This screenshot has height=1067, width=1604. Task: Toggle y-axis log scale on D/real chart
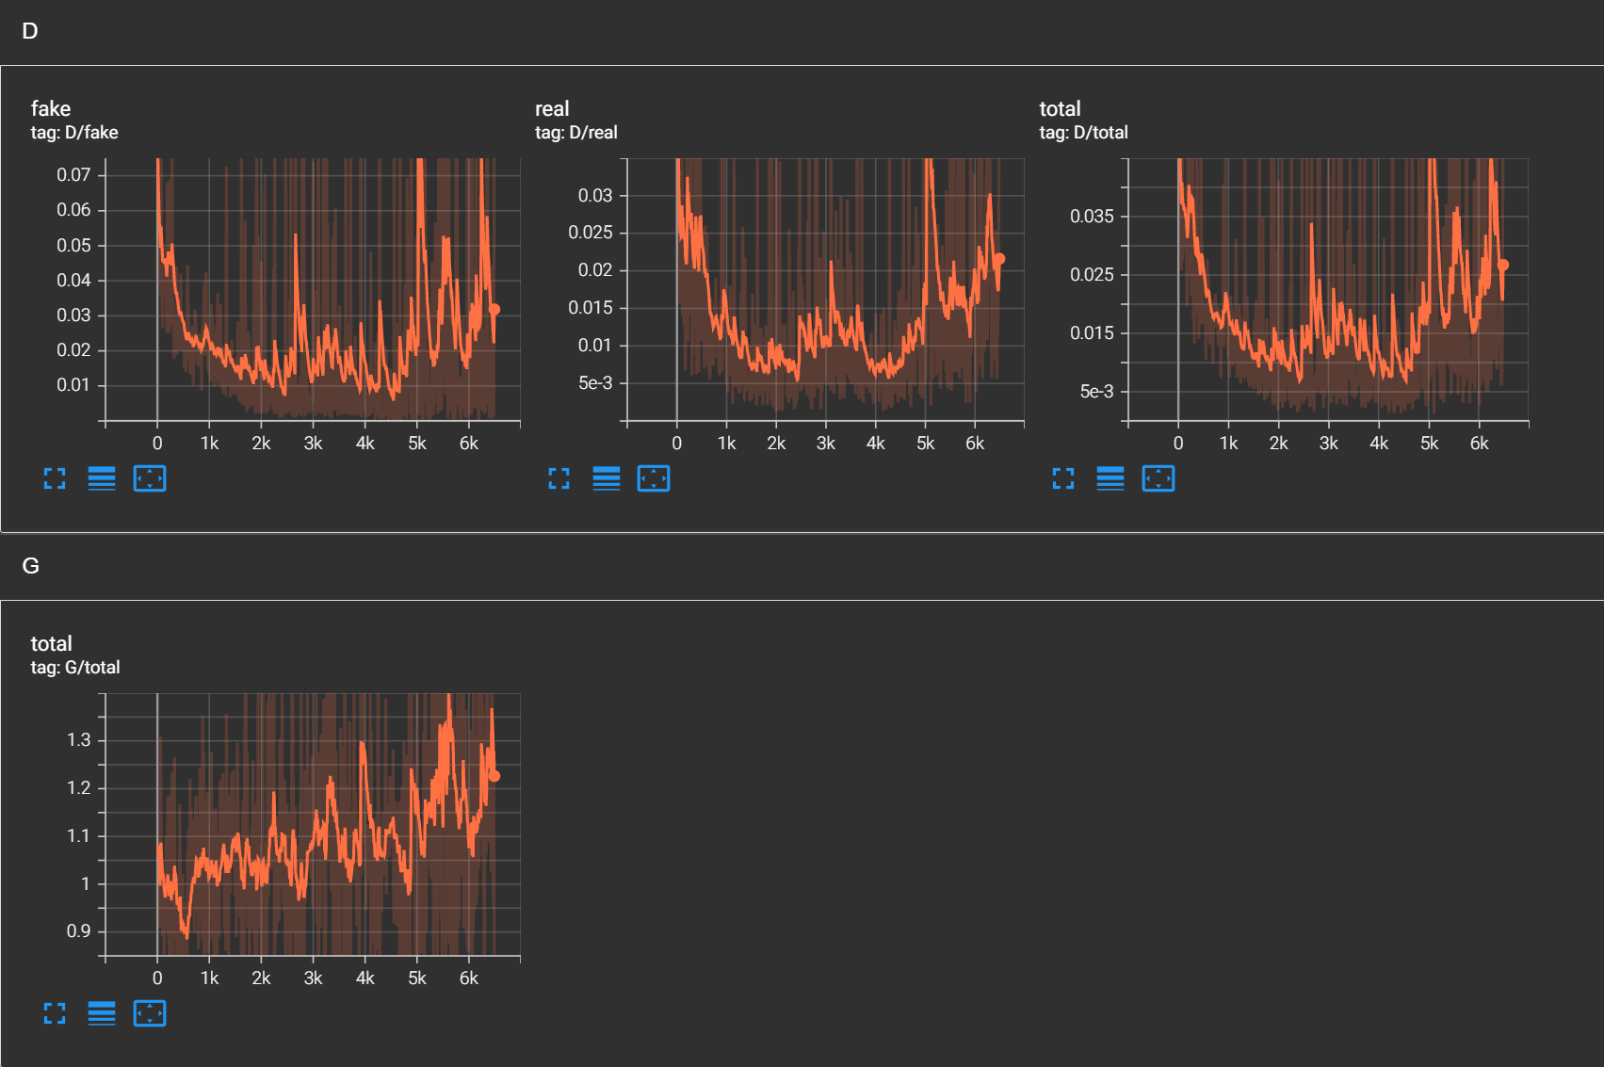pos(607,478)
